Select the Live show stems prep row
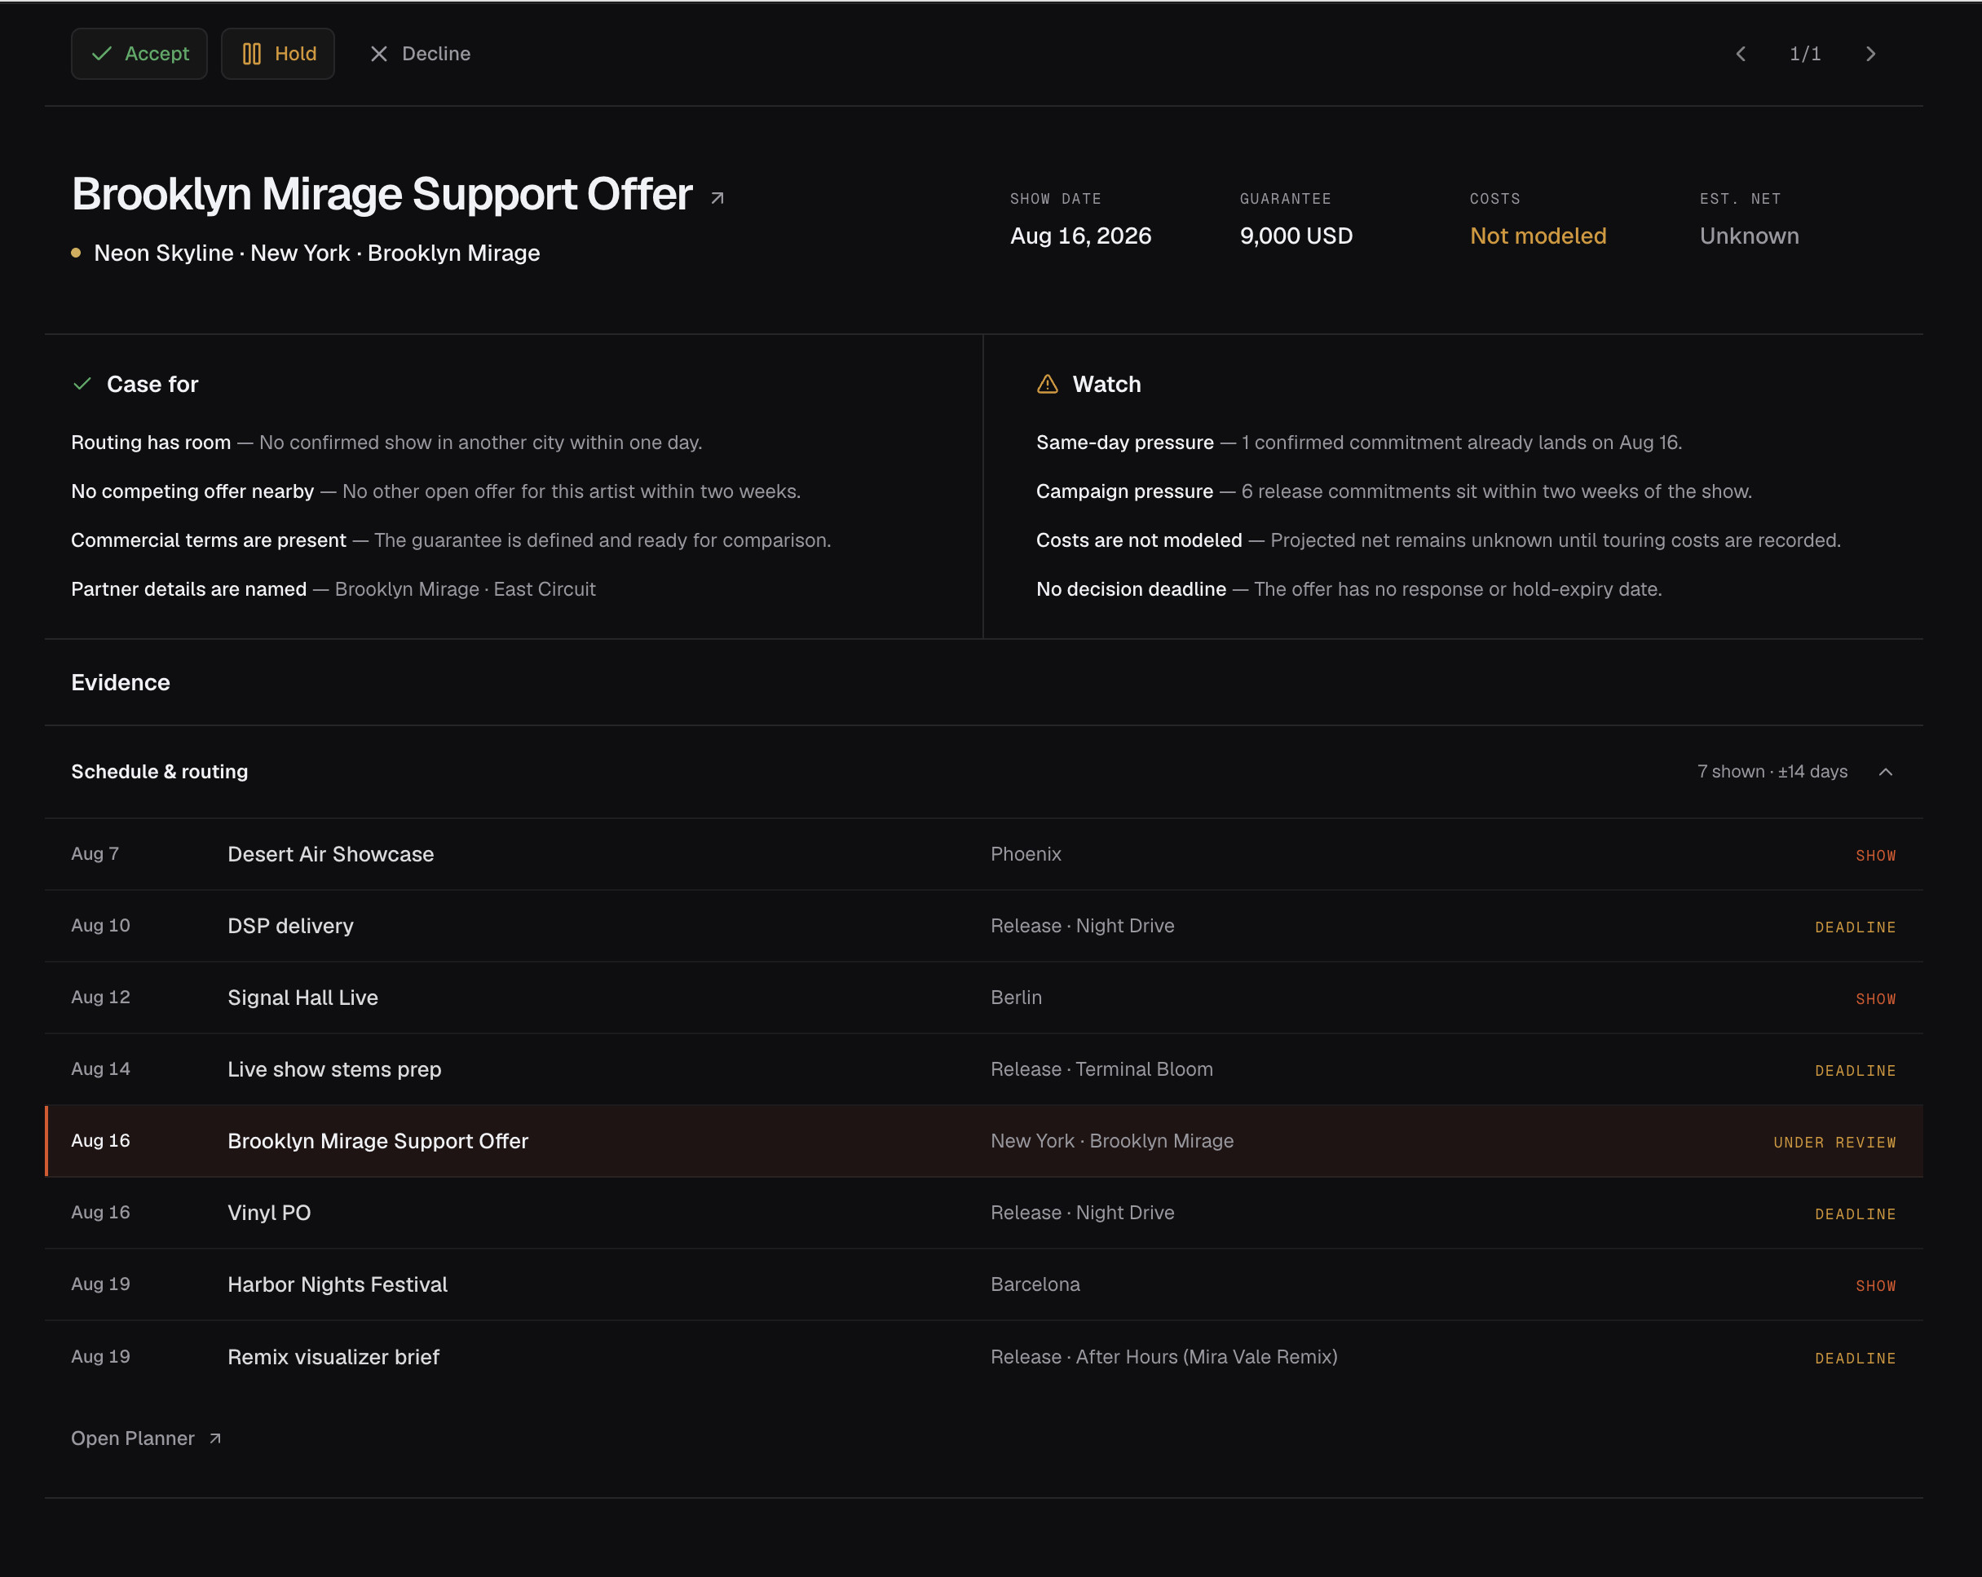This screenshot has width=1982, height=1577. [983, 1068]
